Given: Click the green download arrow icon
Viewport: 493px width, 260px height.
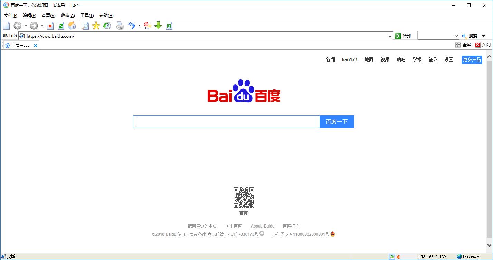Looking at the screenshot, I should tap(158, 25).
